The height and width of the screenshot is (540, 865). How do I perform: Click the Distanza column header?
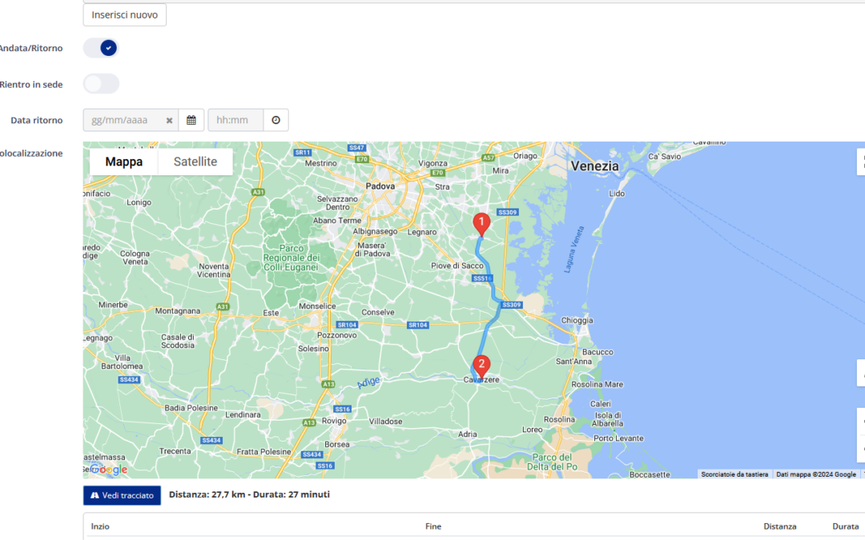click(779, 526)
